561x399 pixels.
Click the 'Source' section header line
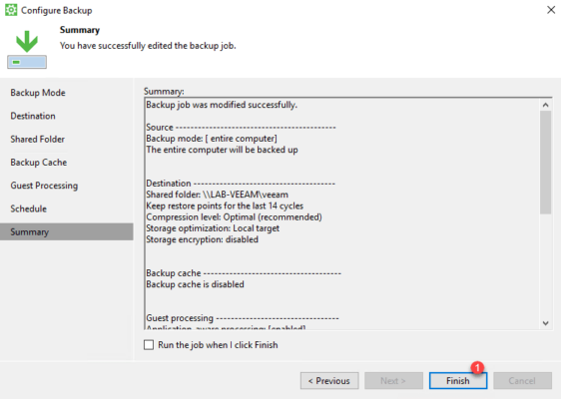(x=241, y=128)
